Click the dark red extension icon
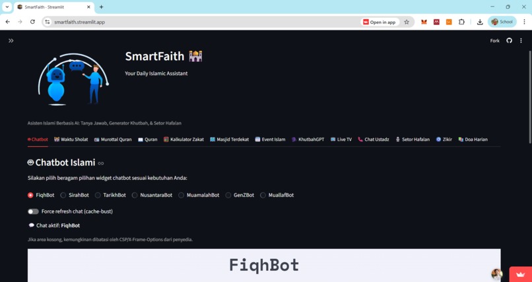The width and height of the screenshot is (532, 282). tap(436, 22)
